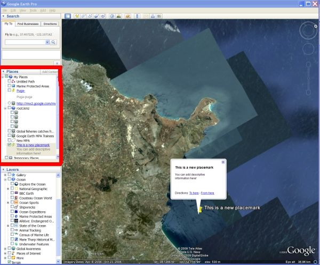
Task: Open the View menu
Action: click(22, 11)
